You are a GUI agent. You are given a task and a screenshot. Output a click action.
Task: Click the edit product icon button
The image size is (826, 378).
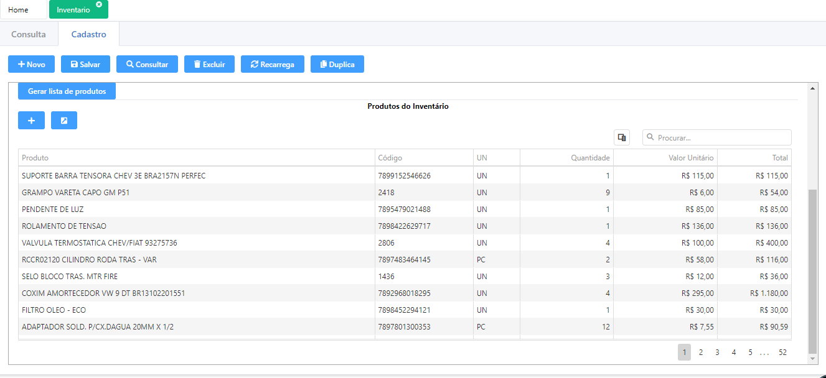tap(63, 120)
